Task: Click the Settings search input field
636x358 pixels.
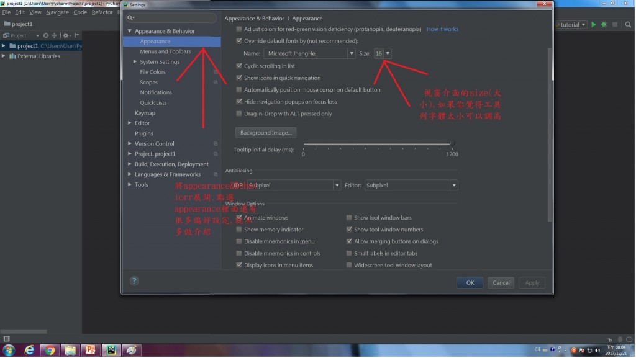Action: point(171,18)
